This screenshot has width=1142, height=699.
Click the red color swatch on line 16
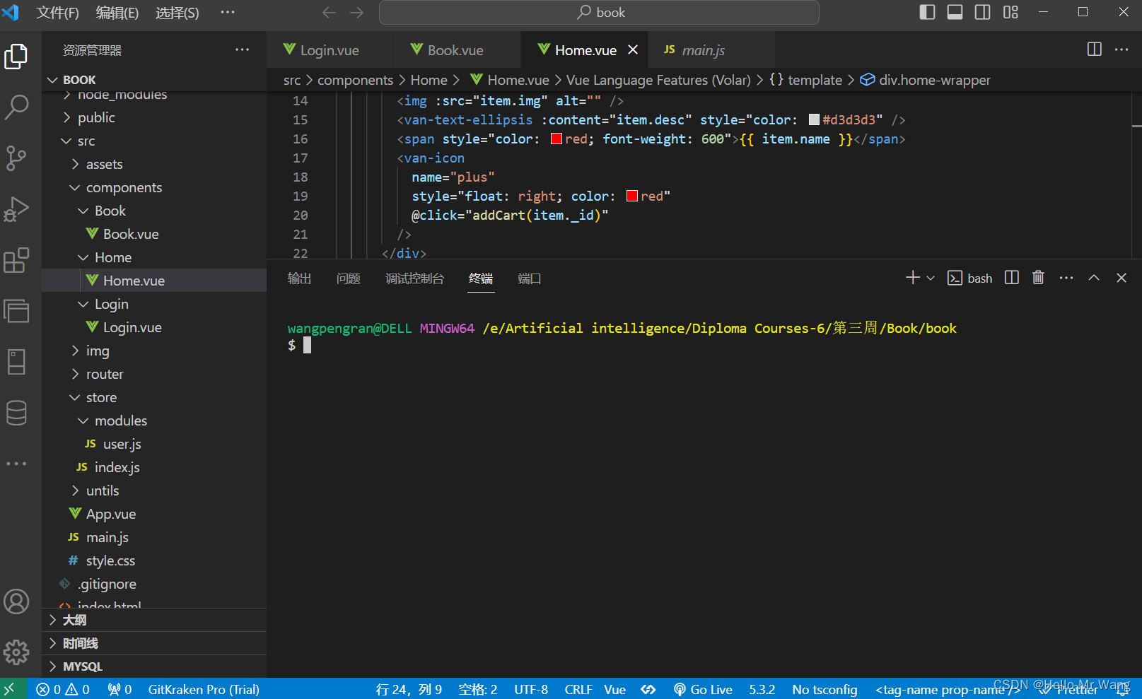pos(557,139)
